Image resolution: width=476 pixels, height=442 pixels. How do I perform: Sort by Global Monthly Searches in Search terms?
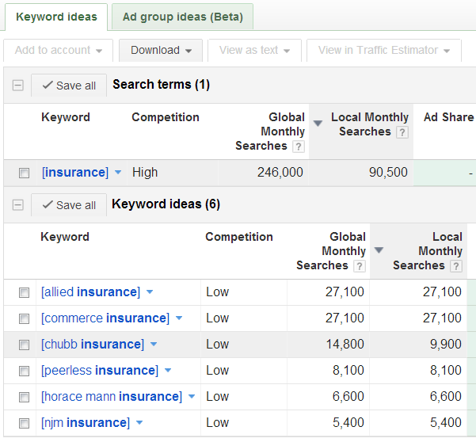pyautogui.click(x=270, y=131)
